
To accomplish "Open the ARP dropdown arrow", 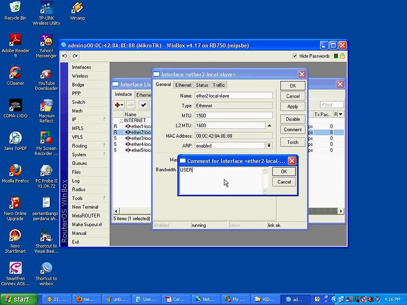I will tap(269, 146).
